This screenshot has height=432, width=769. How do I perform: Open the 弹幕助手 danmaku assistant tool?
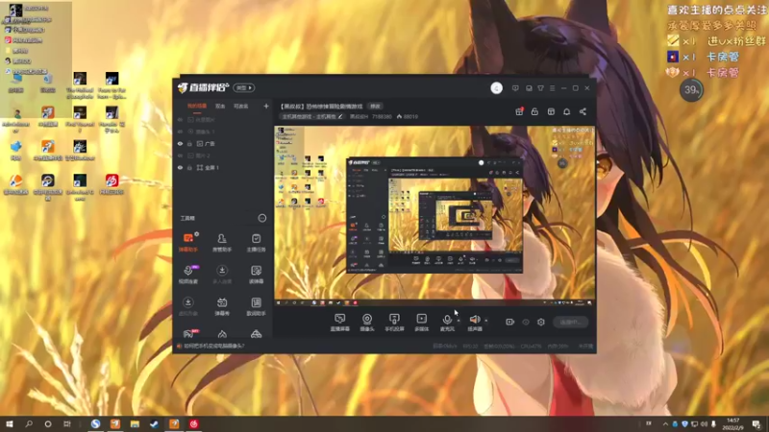pos(187,243)
